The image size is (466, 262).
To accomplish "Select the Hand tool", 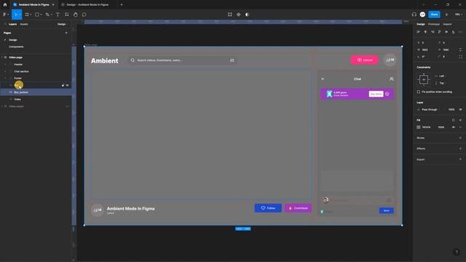I will [76, 15].
